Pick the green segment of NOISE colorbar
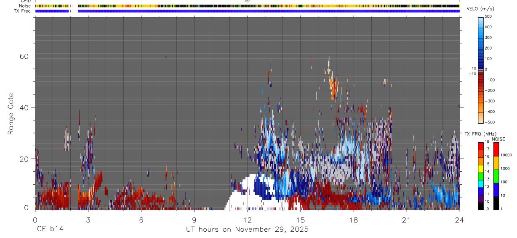 496,176
